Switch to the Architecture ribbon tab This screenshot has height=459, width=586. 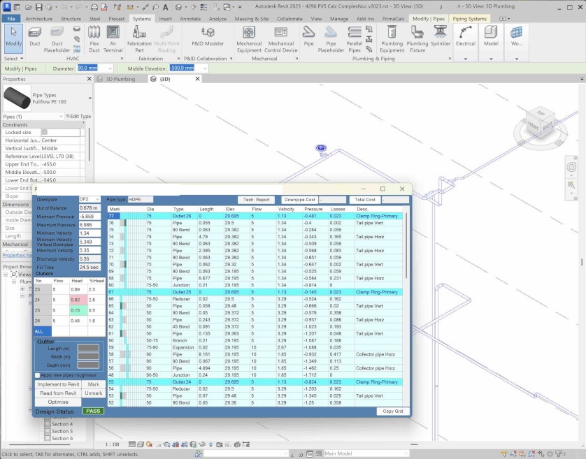tap(39, 19)
